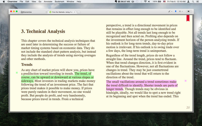202x126 pixels.
Task: Open a new tab with plus button
Action: 79,12
